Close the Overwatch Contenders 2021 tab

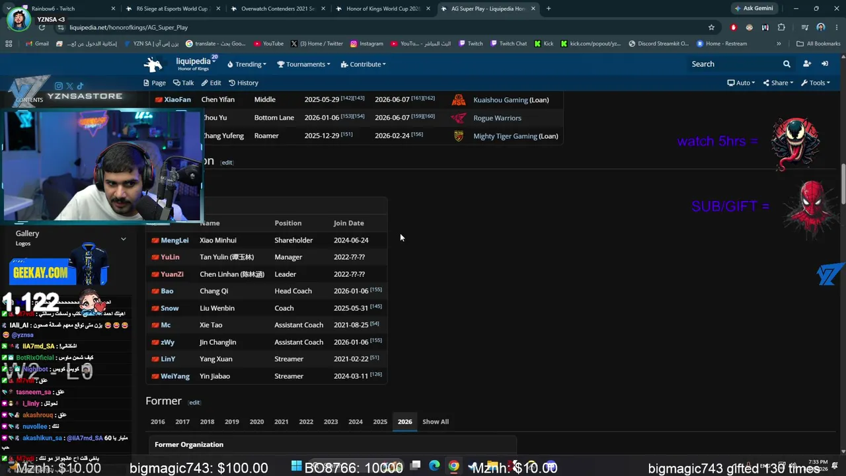[x=323, y=9]
